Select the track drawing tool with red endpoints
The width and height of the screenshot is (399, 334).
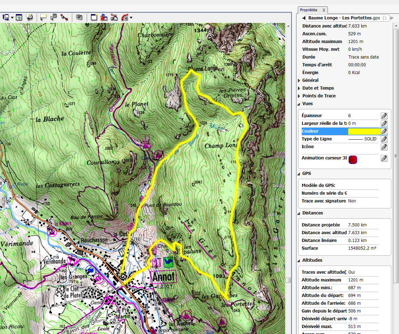64,17
